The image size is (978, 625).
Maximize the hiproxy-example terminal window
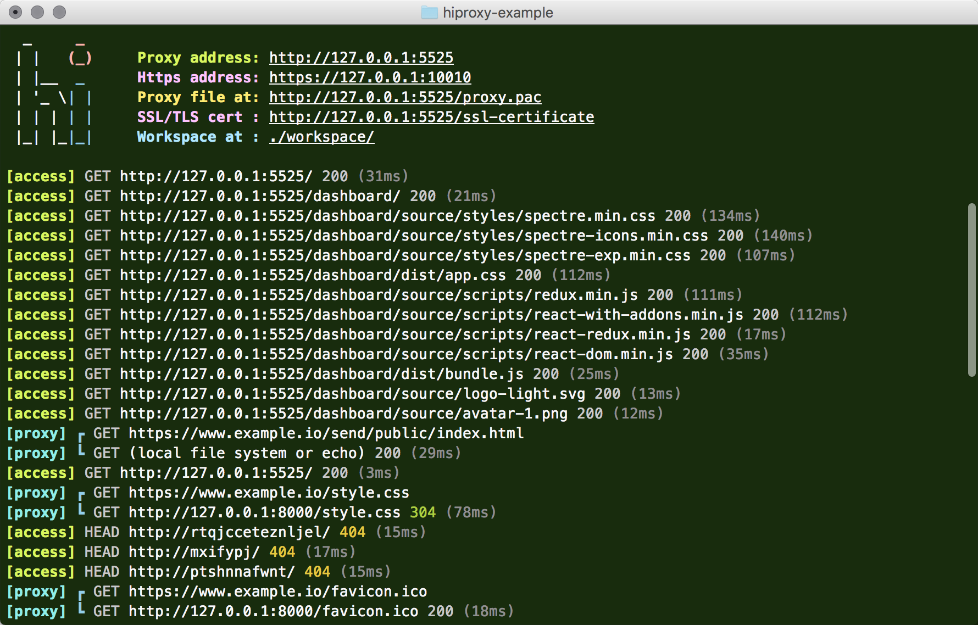[x=59, y=12]
